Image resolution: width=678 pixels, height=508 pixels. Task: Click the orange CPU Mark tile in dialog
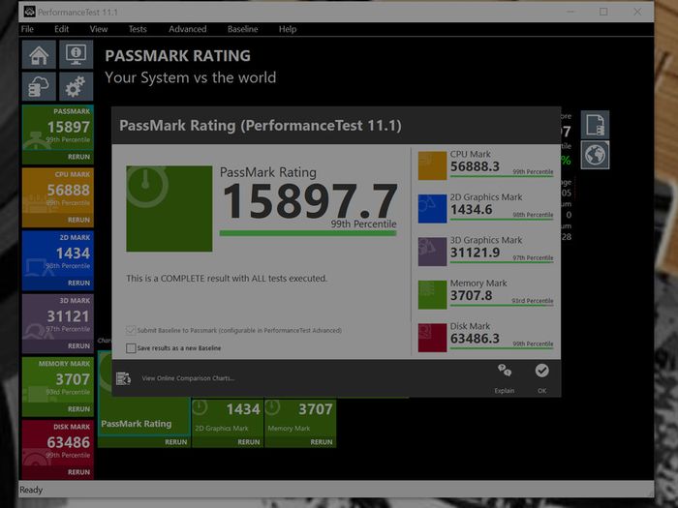[432, 165]
